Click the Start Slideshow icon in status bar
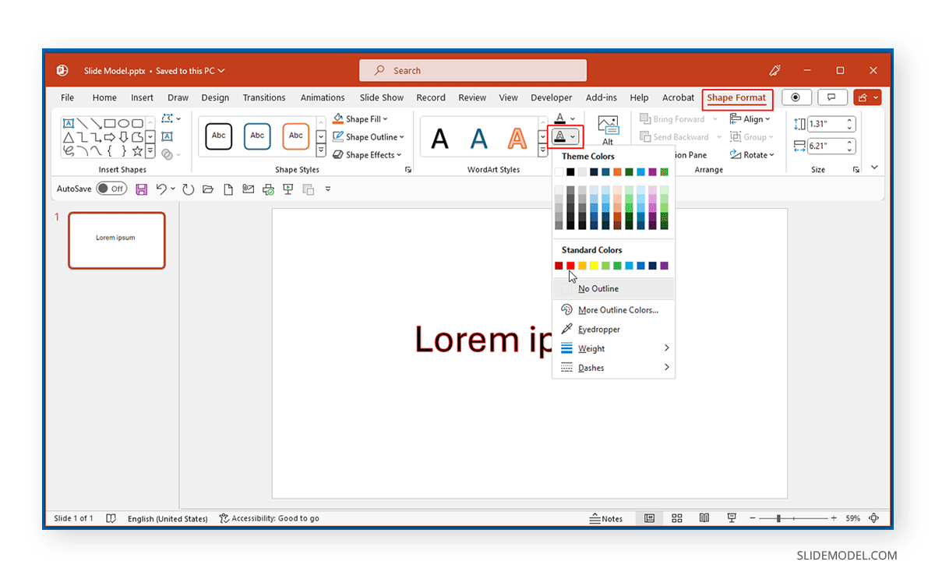935x579 pixels. (732, 517)
